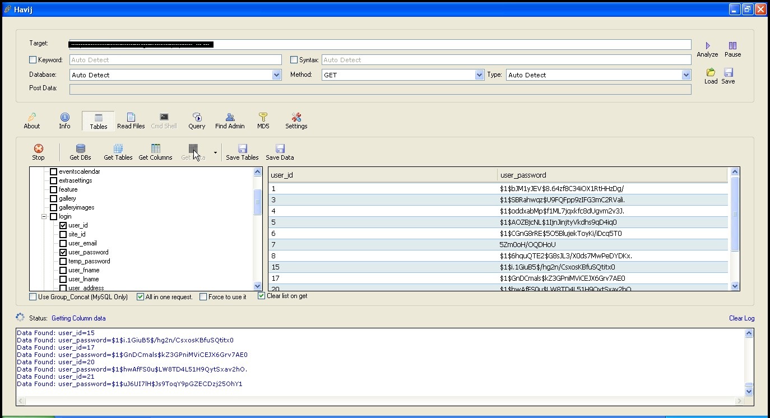Click the data grid scroll-down arrow
The width and height of the screenshot is (770, 418).
click(x=735, y=286)
